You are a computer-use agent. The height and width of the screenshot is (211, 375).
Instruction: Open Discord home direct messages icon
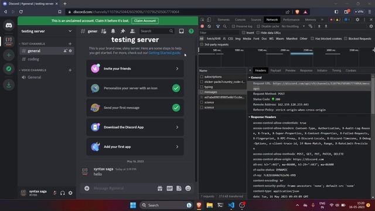coord(9,25)
